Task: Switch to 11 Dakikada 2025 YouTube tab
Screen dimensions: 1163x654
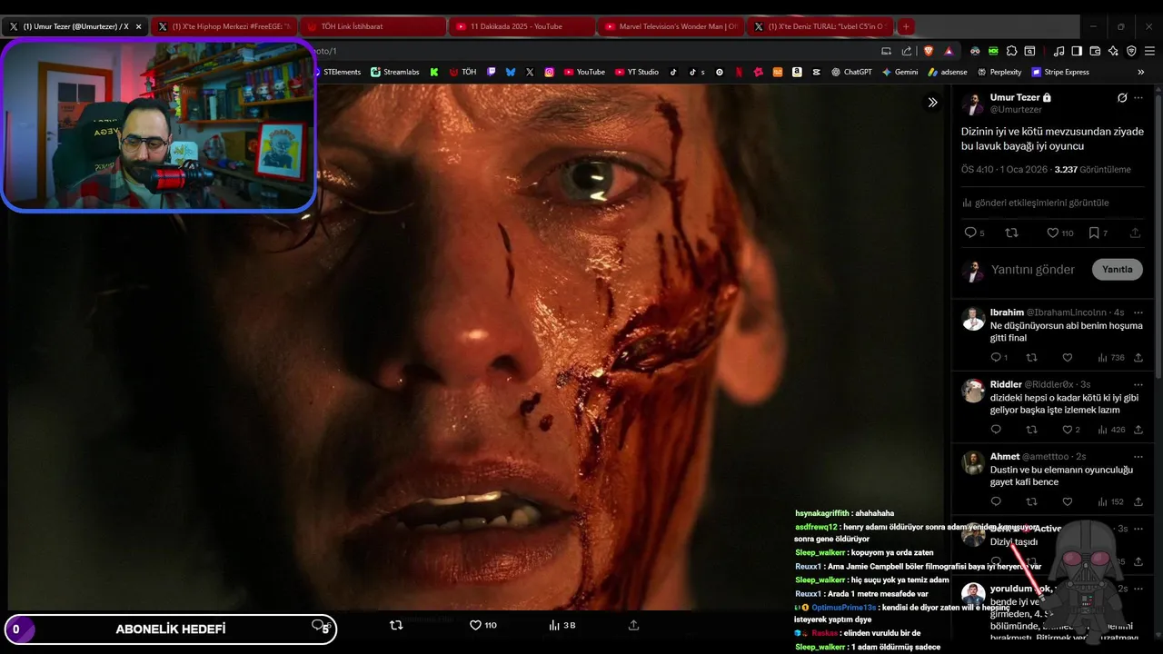Action: pyautogui.click(x=522, y=26)
